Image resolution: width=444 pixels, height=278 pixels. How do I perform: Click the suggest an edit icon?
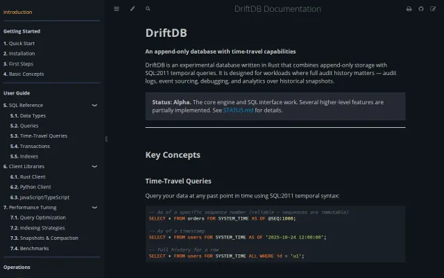[433, 9]
